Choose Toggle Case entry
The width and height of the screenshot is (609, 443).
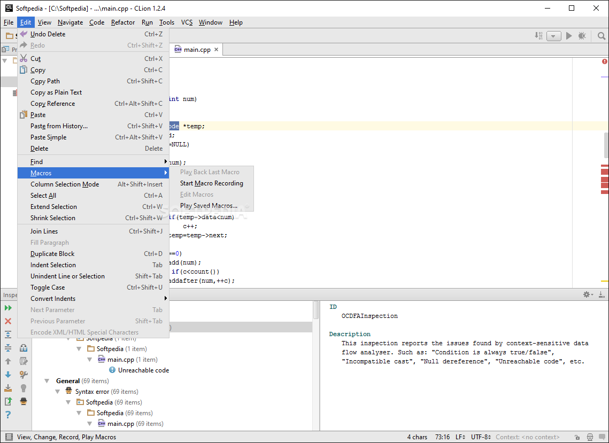tap(93, 287)
